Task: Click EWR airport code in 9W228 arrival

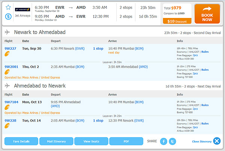Action: (139, 121)
